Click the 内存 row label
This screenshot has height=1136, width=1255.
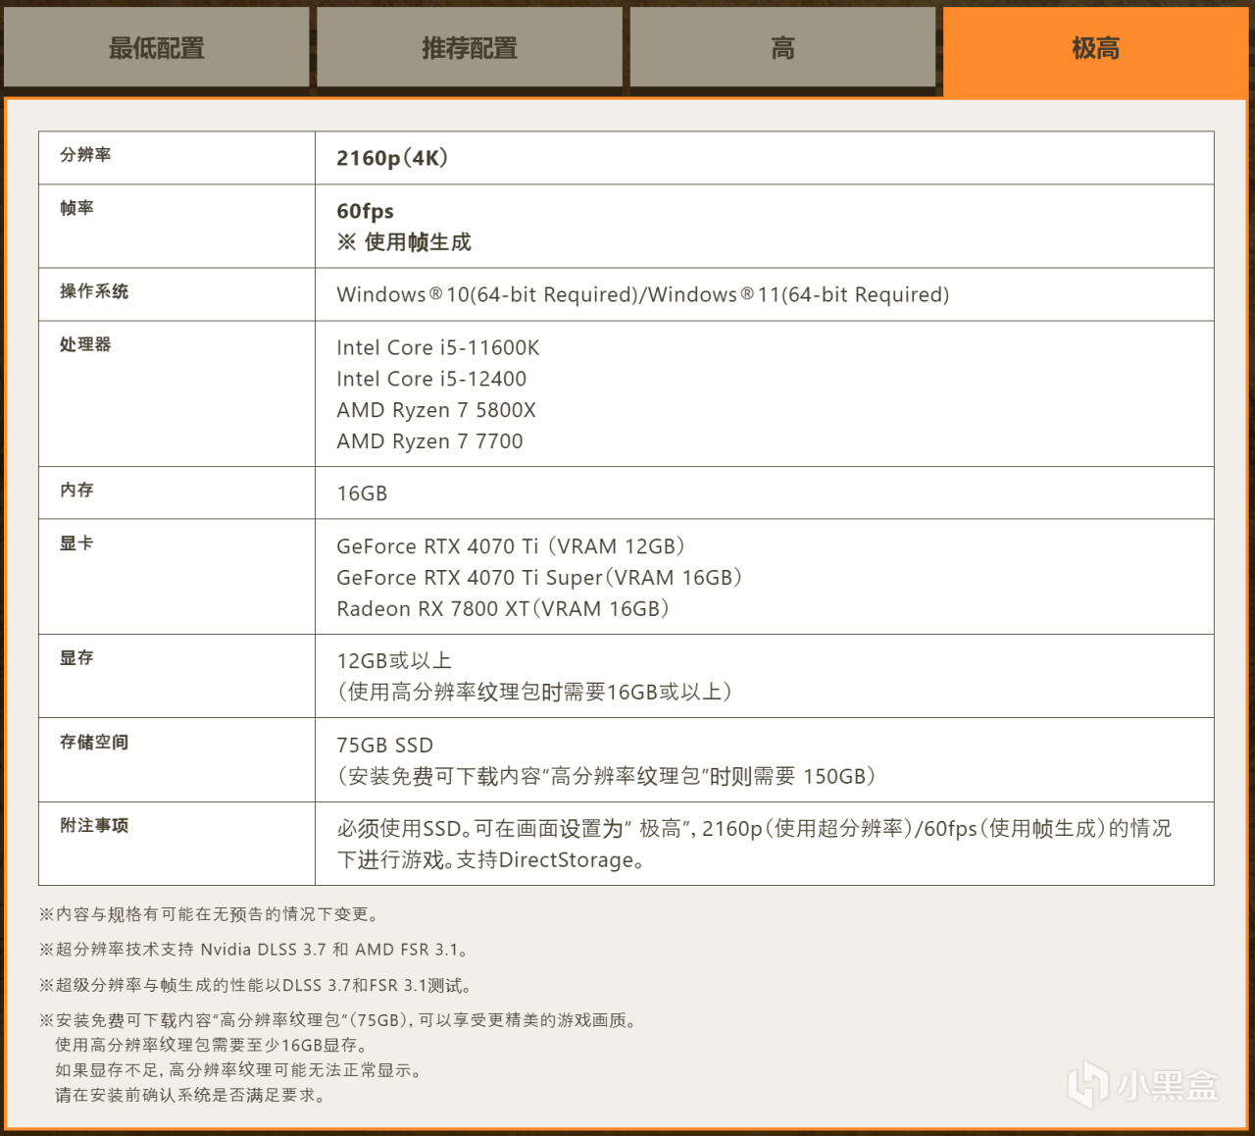point(76,490)
